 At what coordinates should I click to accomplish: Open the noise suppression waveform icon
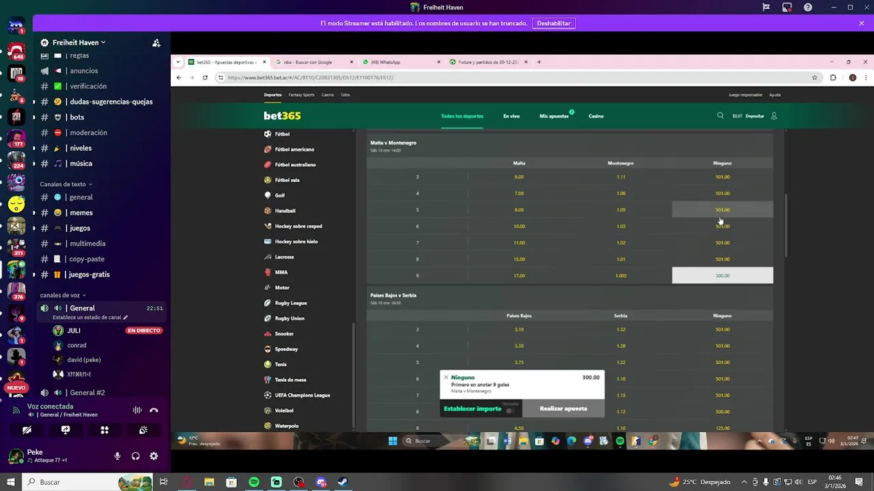click(x=137, y=410)
